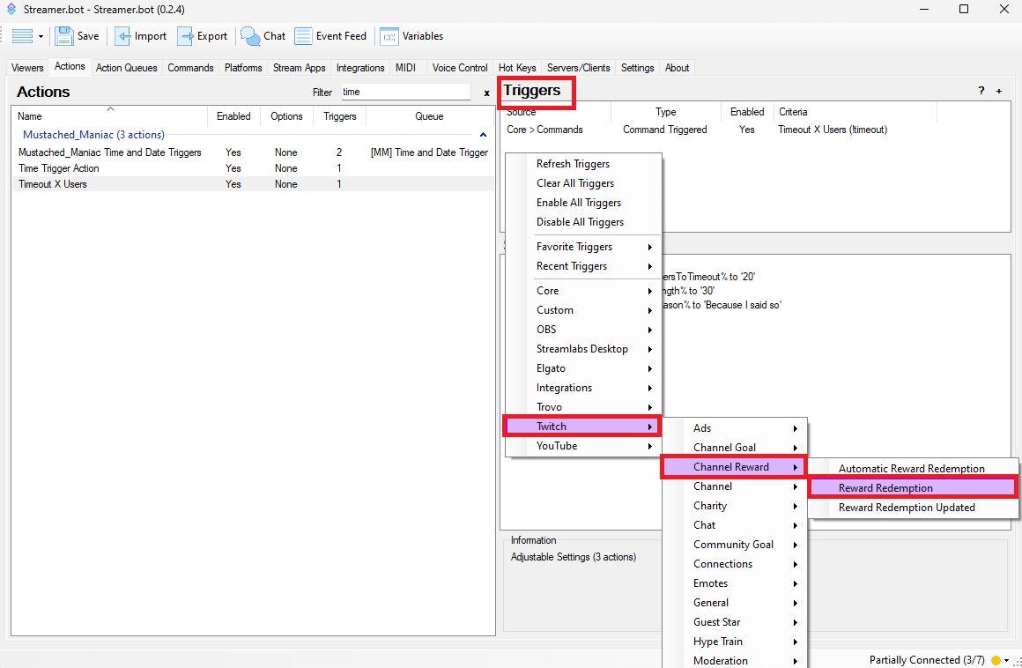Open the main menu dropdown arrow
The width and height of the screenshot is (1022, 668).
coord(41,36)
